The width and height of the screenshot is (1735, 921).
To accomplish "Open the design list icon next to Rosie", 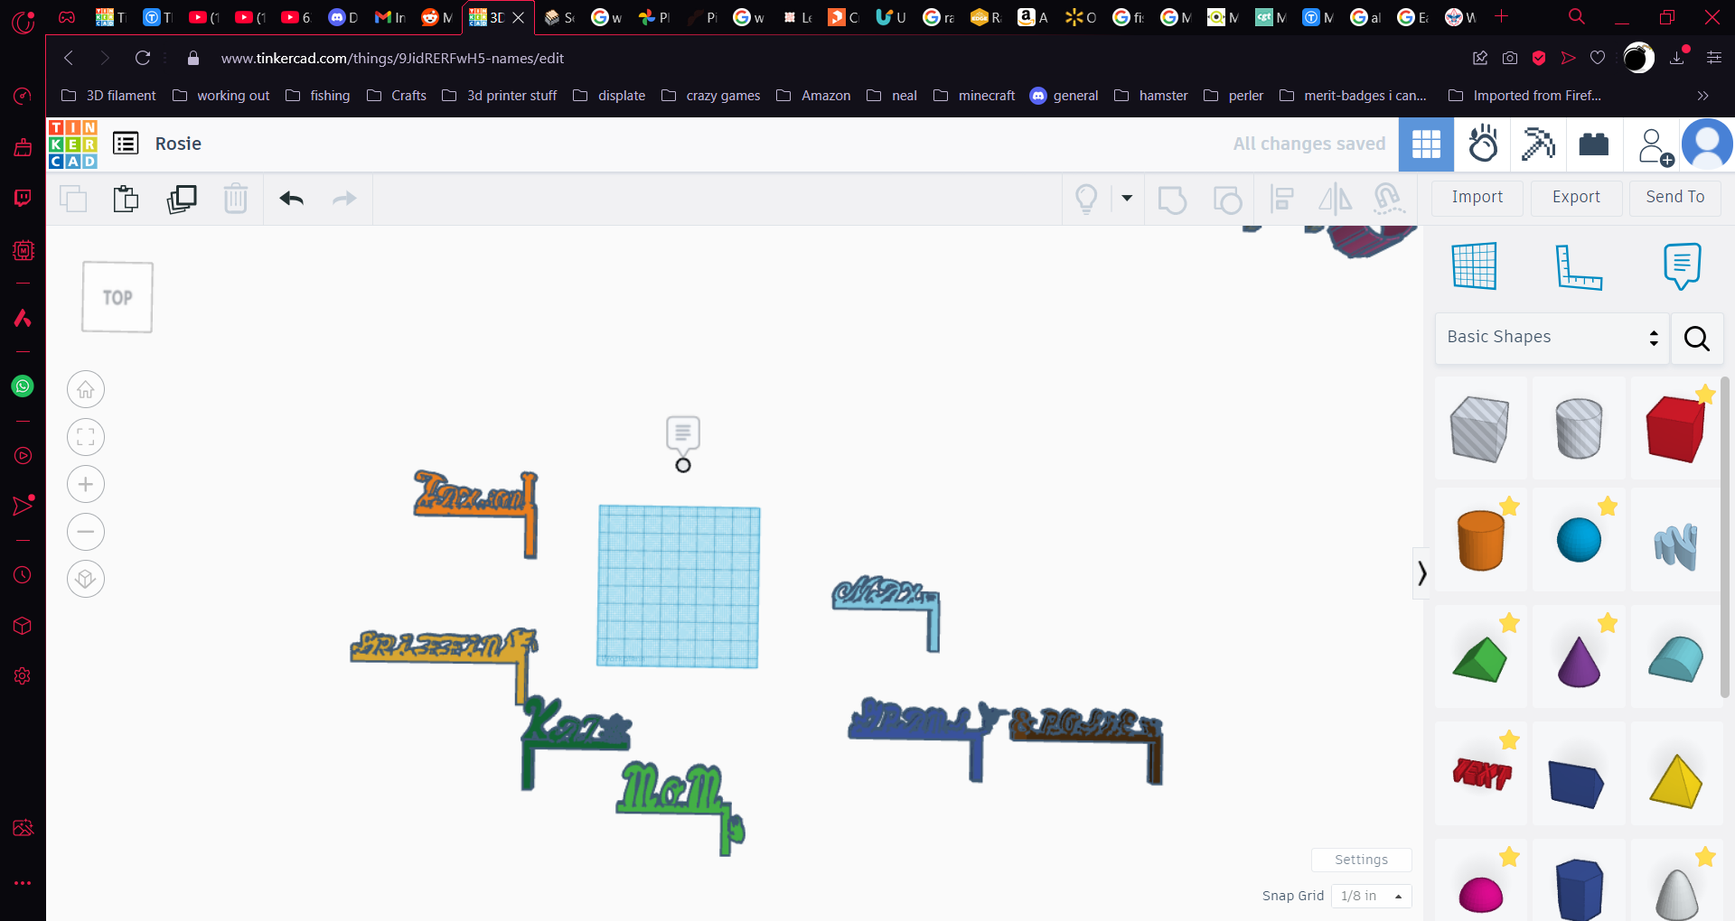I will tap(126, 144).
